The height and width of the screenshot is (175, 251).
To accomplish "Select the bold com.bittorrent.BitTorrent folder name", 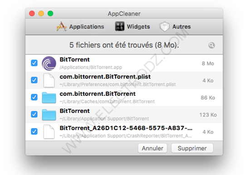I will pos(98,94).
